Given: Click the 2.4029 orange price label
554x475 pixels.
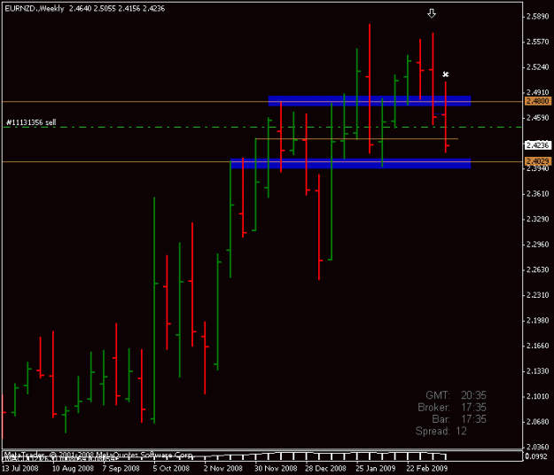Looking at the screenshot, I should (x=537, y=161).
